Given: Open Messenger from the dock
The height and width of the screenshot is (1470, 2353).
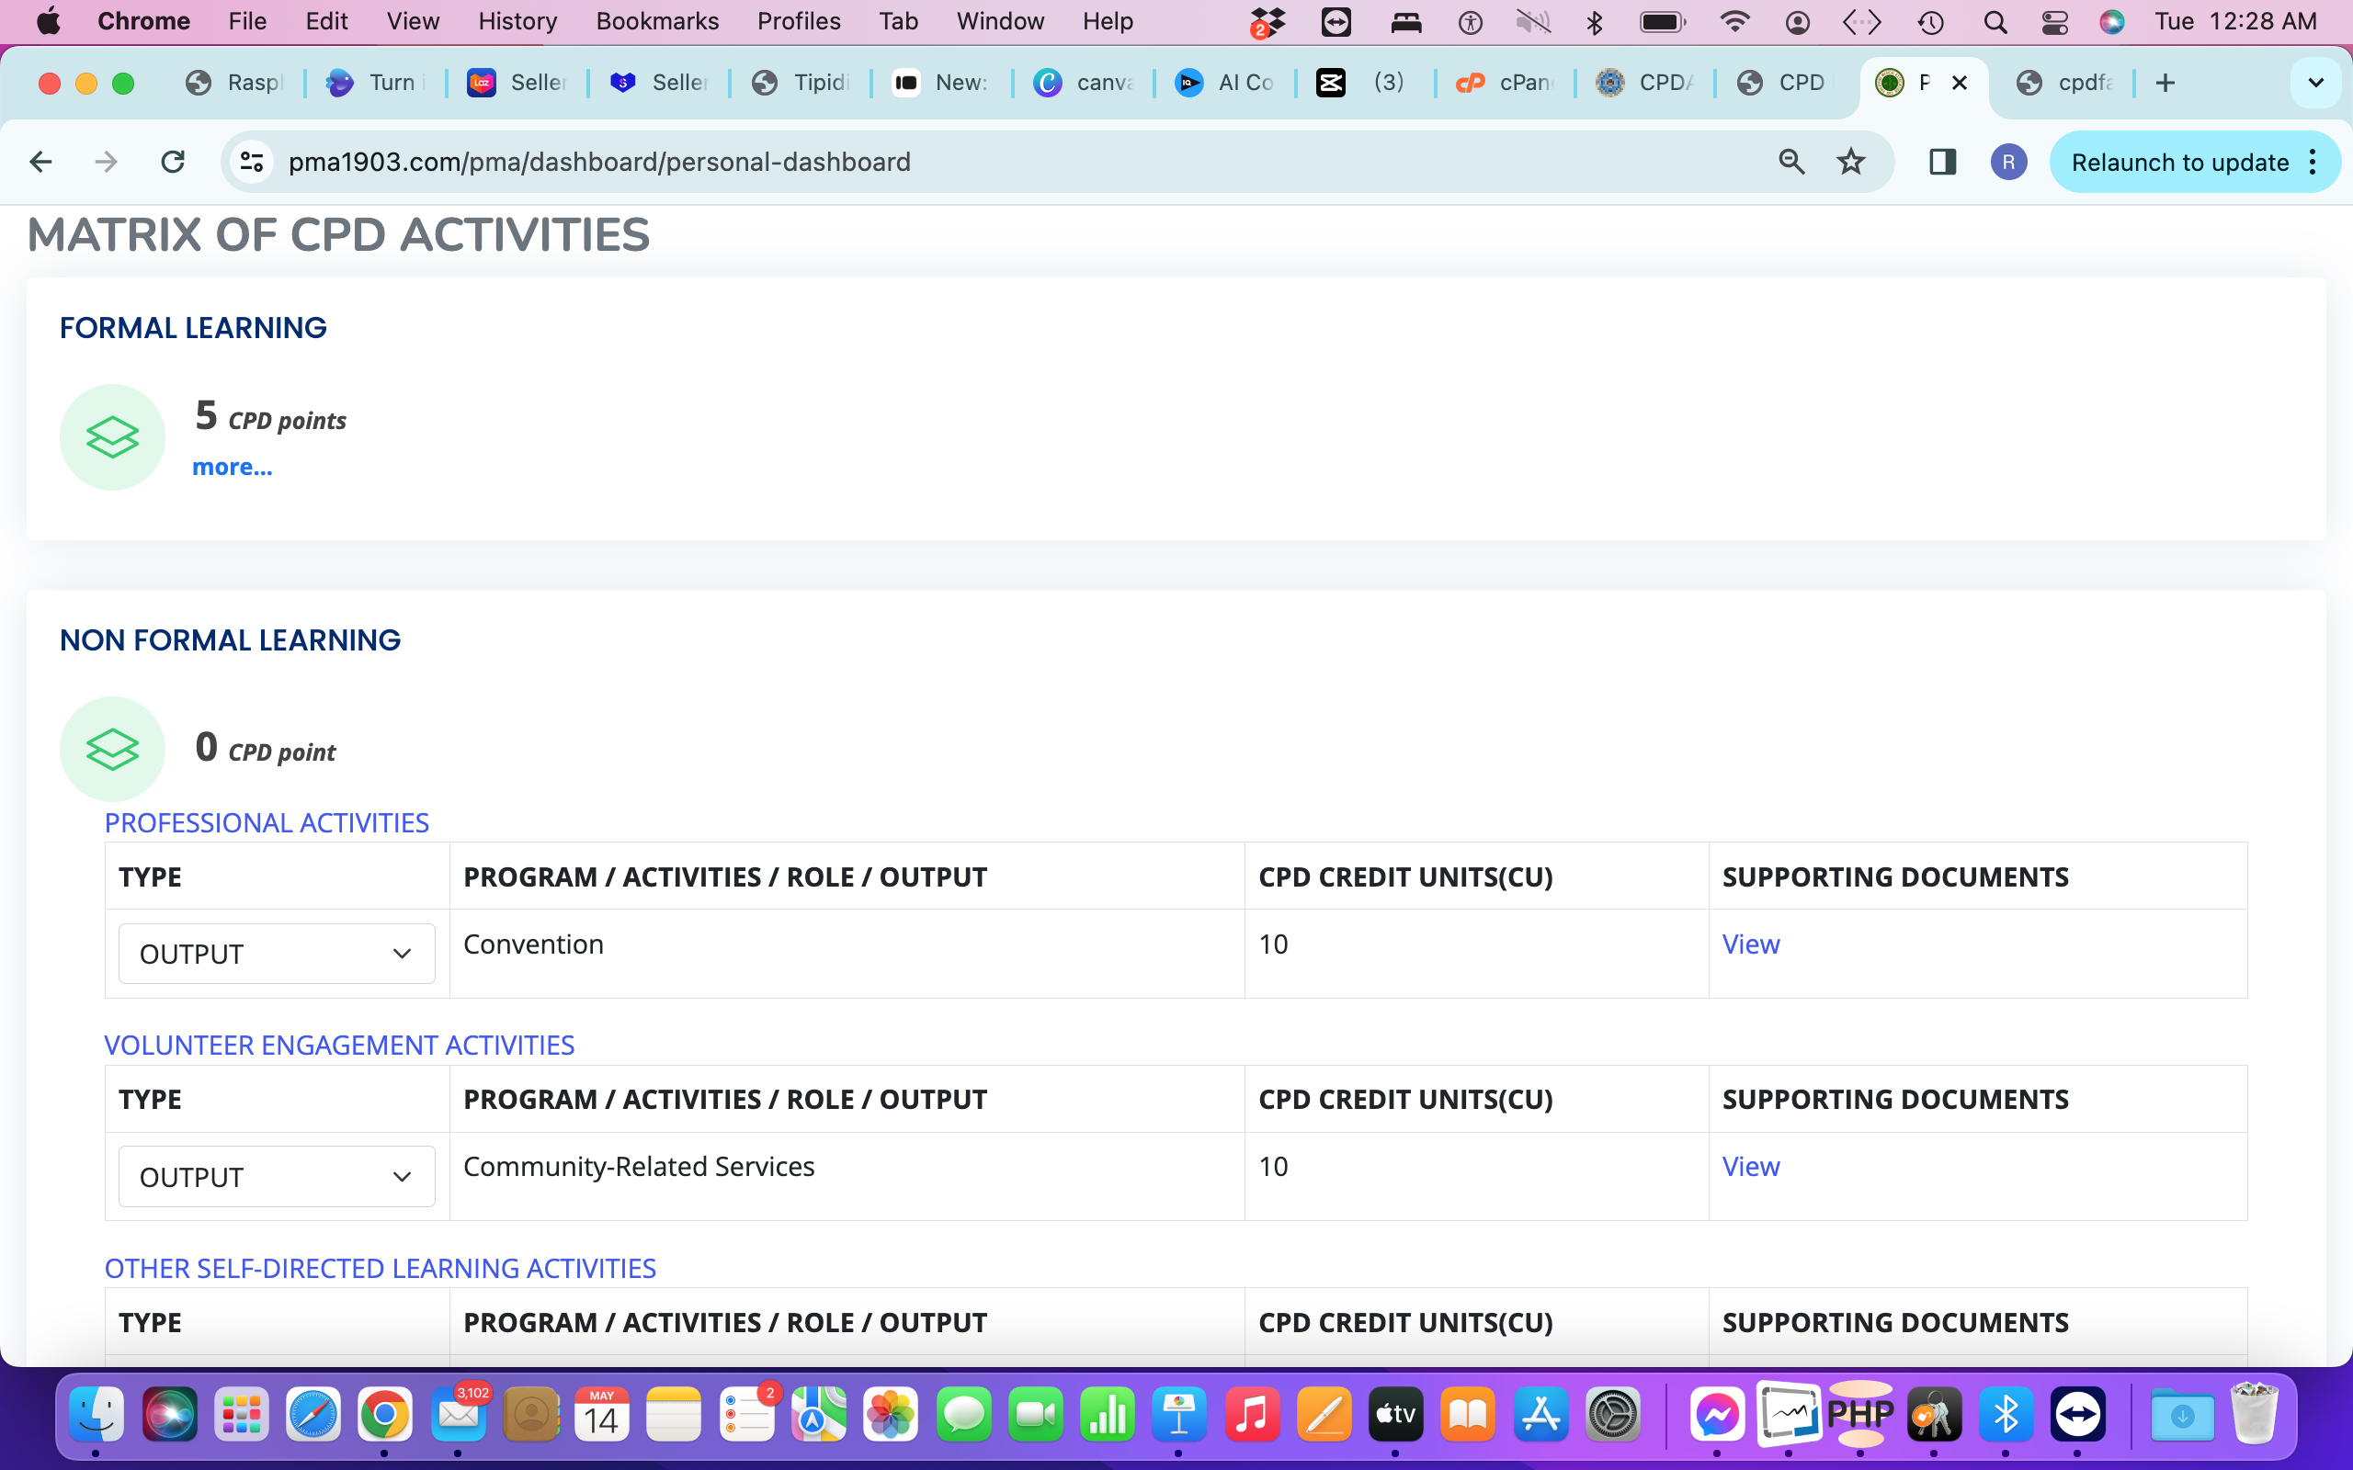Looking at the screenshot, I should point(1717,1415).
